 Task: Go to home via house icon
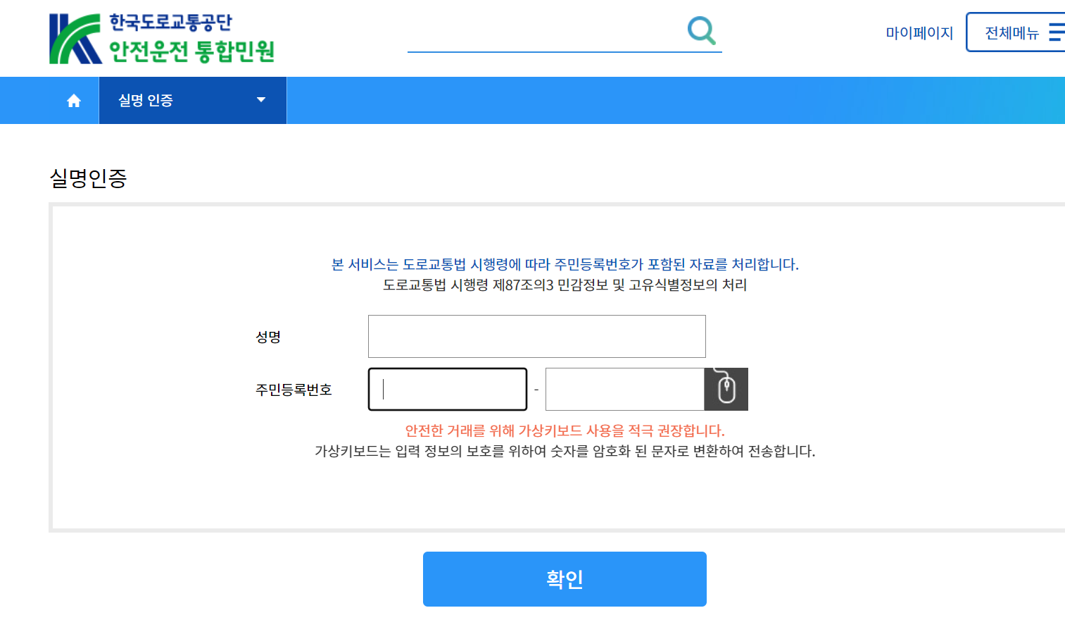coord(74,101)
